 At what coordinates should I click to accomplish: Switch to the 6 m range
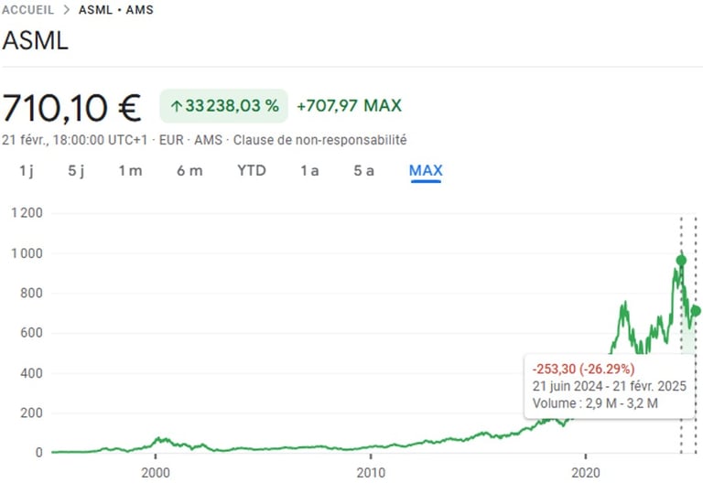pos(189,171)
